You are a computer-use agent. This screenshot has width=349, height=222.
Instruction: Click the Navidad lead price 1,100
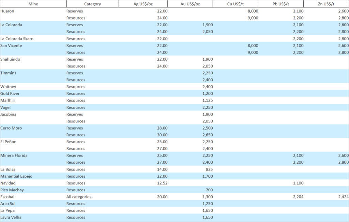[x=298, y=183]
